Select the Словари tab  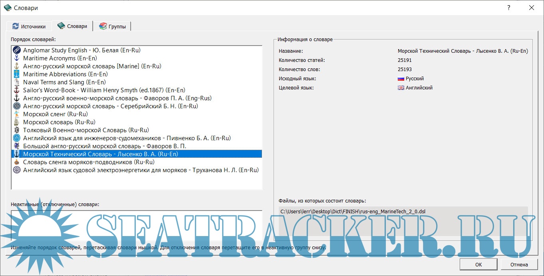72,26
